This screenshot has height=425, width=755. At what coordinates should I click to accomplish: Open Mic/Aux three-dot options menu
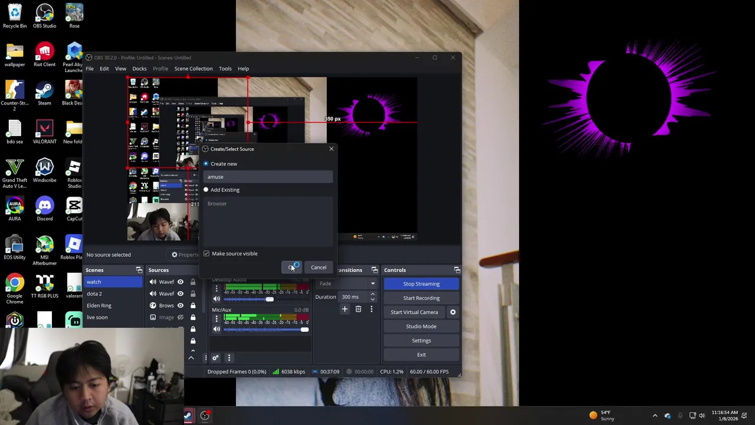point(216,319)
